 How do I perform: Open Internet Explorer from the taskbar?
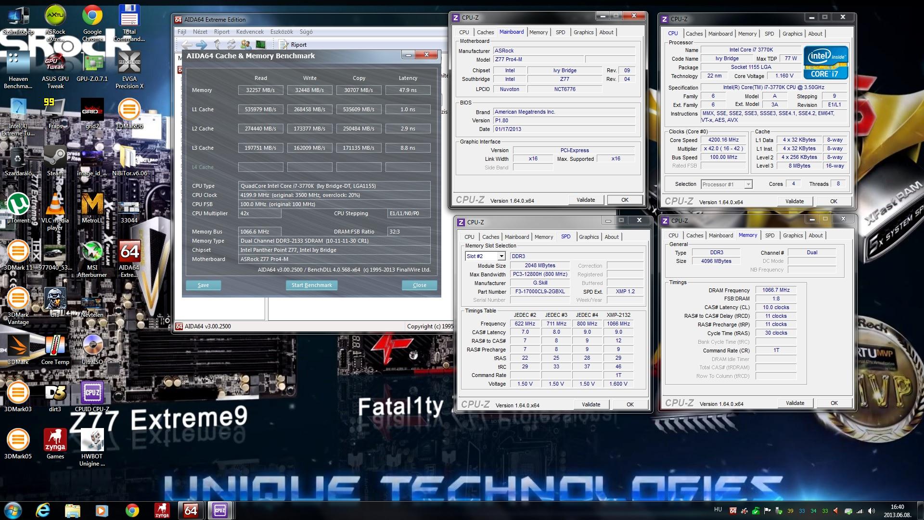43,510
